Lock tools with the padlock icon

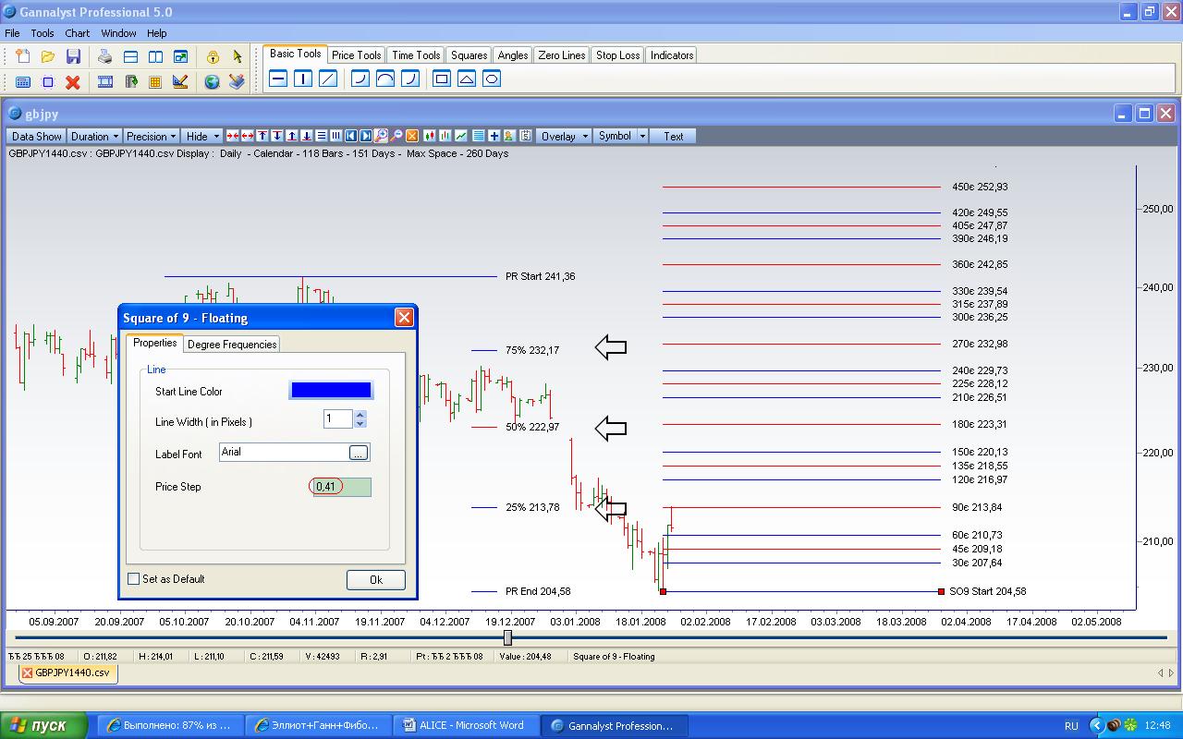point(213,56)
